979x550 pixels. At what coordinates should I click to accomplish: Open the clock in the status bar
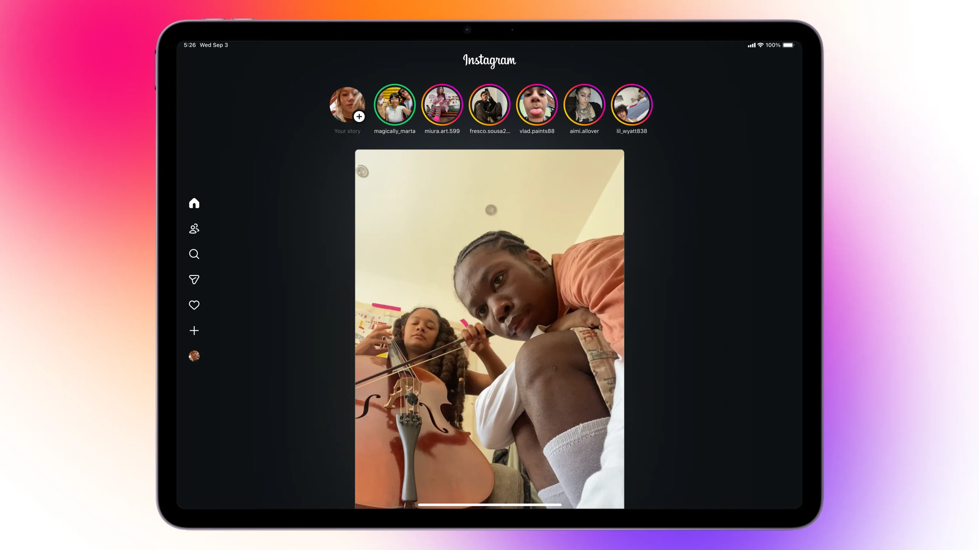(x=189, y=45)
